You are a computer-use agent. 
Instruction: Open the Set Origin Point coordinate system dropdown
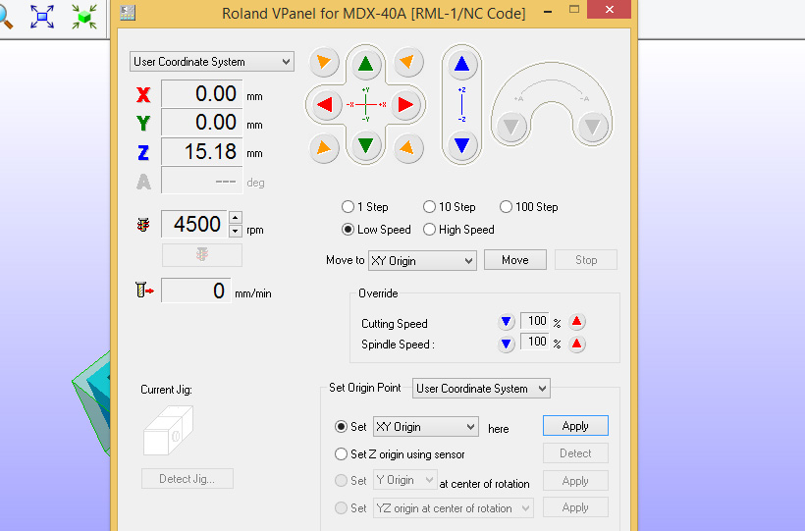[x=481, y=389]
